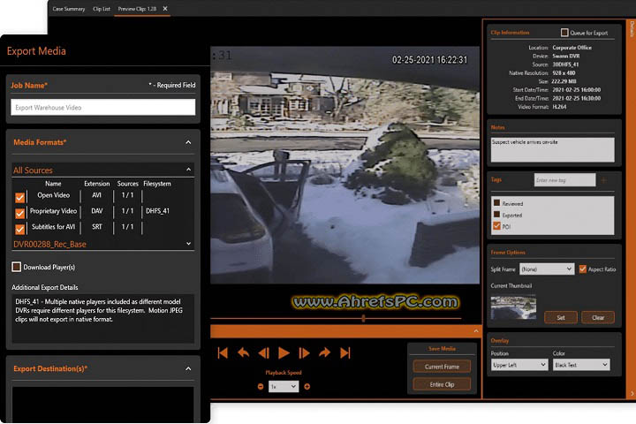The image size is (636, 424).
Task: Tick the Exported tag
Action: 496,215
